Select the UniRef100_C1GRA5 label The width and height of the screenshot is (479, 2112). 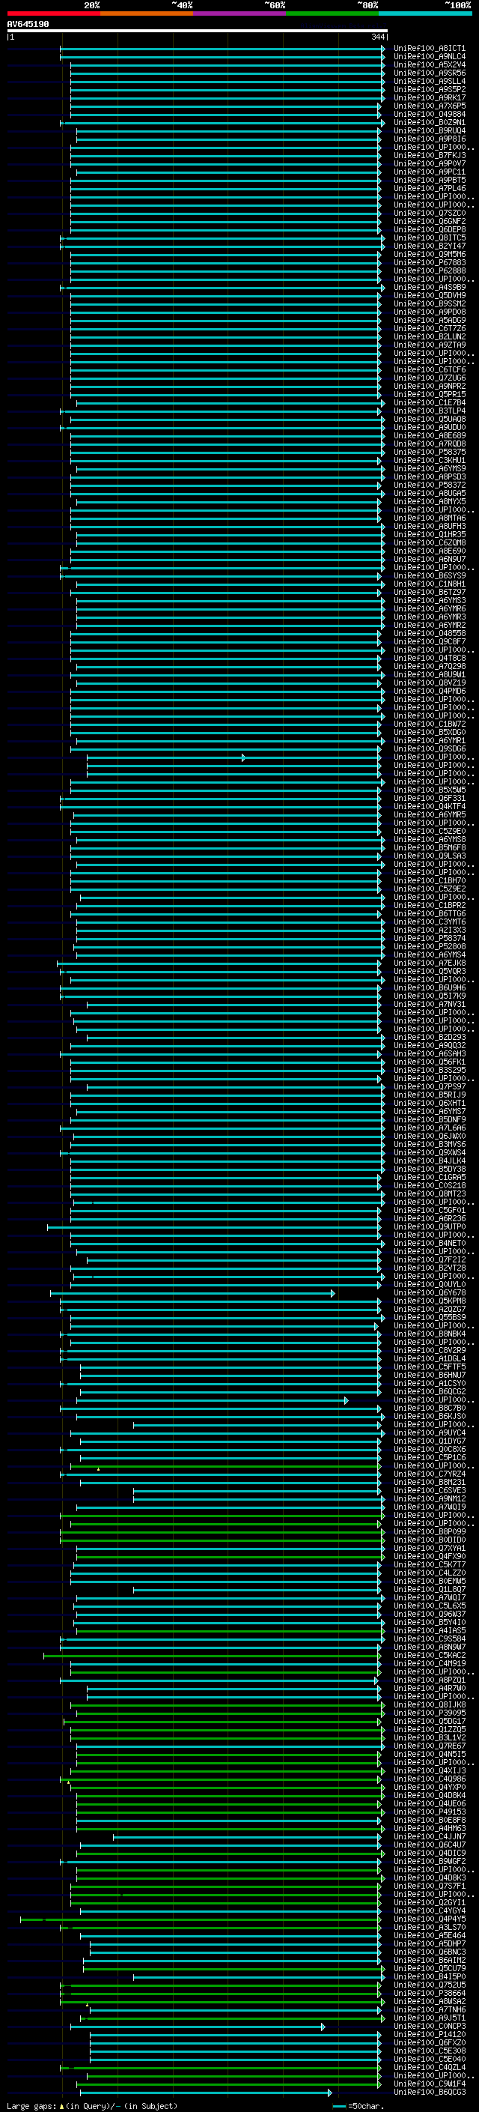pyautogui.click(x=429, y=1177)
